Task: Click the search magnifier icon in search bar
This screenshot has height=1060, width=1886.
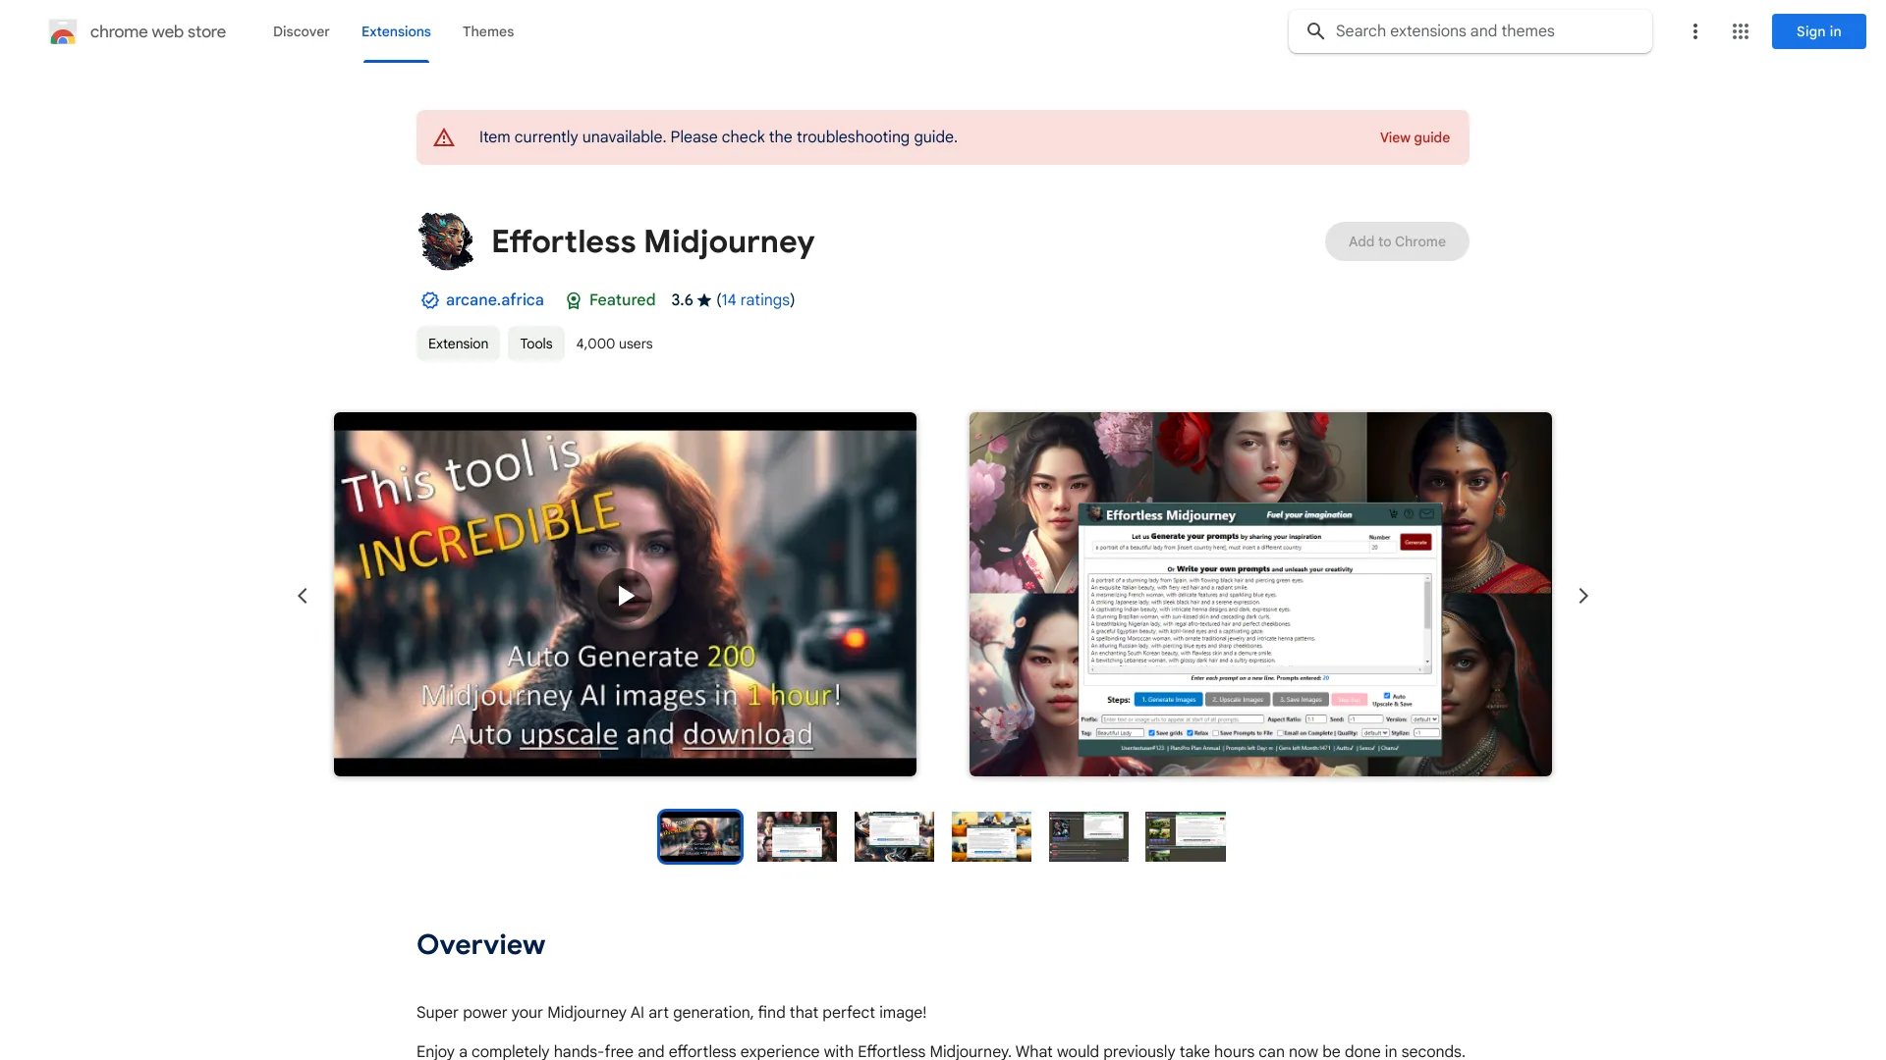Action: point(1316,31)
